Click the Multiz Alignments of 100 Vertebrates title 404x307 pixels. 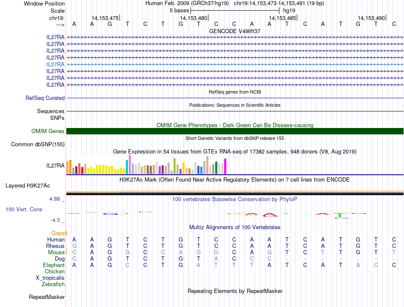click(x=235, y=227)
